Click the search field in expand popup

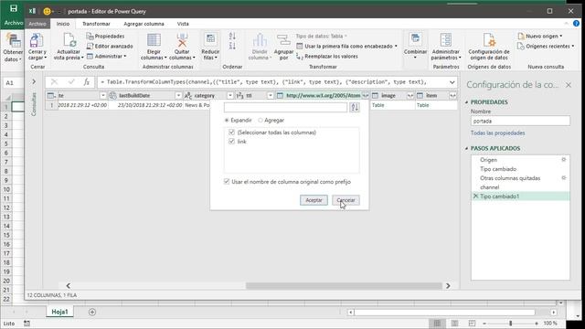285,108
